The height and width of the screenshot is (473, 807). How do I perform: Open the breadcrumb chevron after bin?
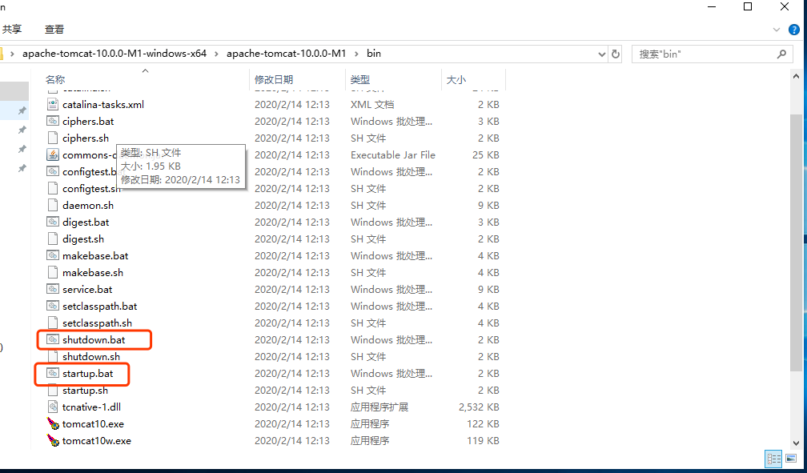pos(390,54)
